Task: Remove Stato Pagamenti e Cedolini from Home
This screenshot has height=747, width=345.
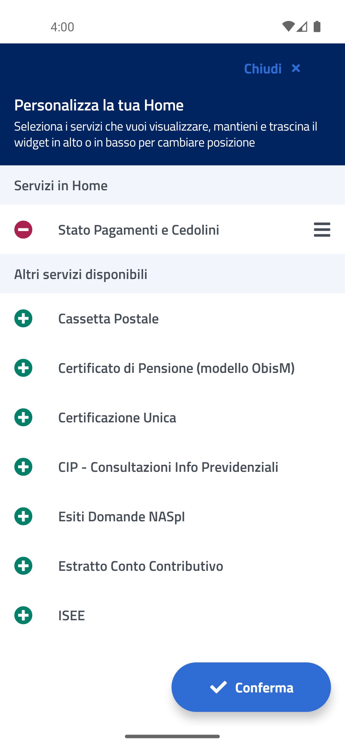Action: point(23,230)
